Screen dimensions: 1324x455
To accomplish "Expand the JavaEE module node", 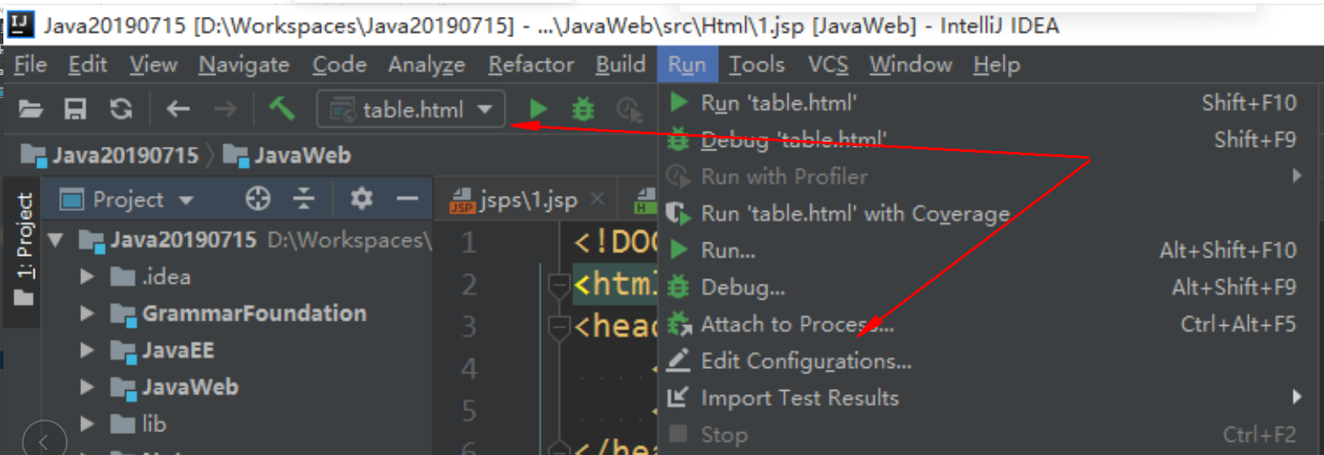I will pos(87,350).
